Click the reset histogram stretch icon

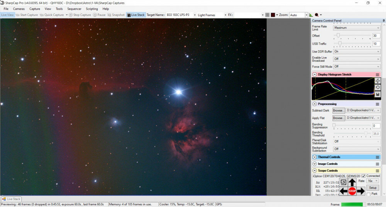pyautogui.click(x=378, y=88)
